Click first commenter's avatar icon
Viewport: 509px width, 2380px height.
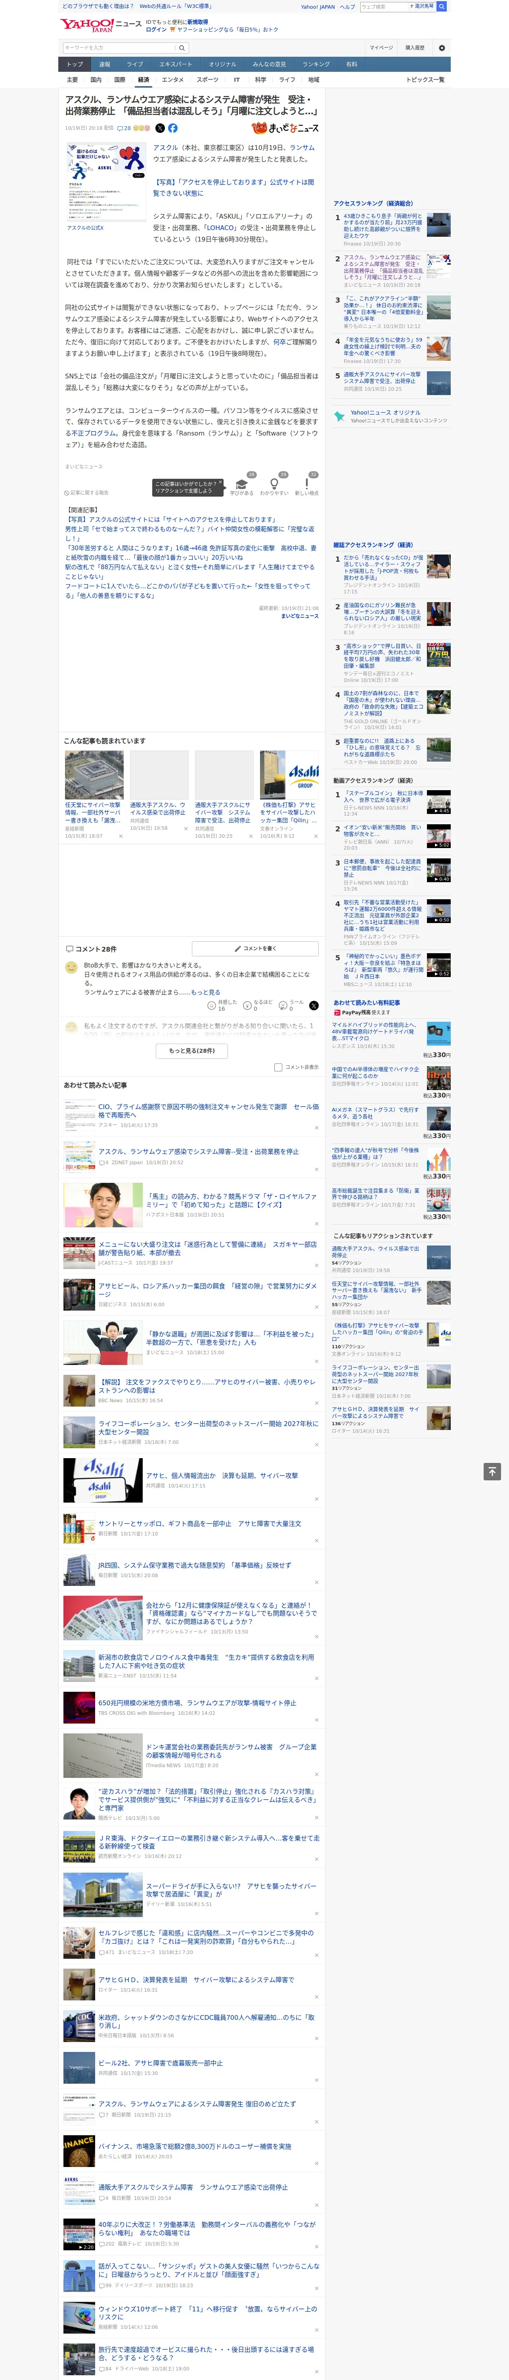click(x=71, y=967)
